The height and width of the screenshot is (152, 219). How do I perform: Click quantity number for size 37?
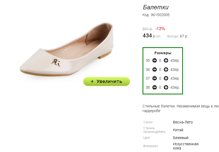160,78
